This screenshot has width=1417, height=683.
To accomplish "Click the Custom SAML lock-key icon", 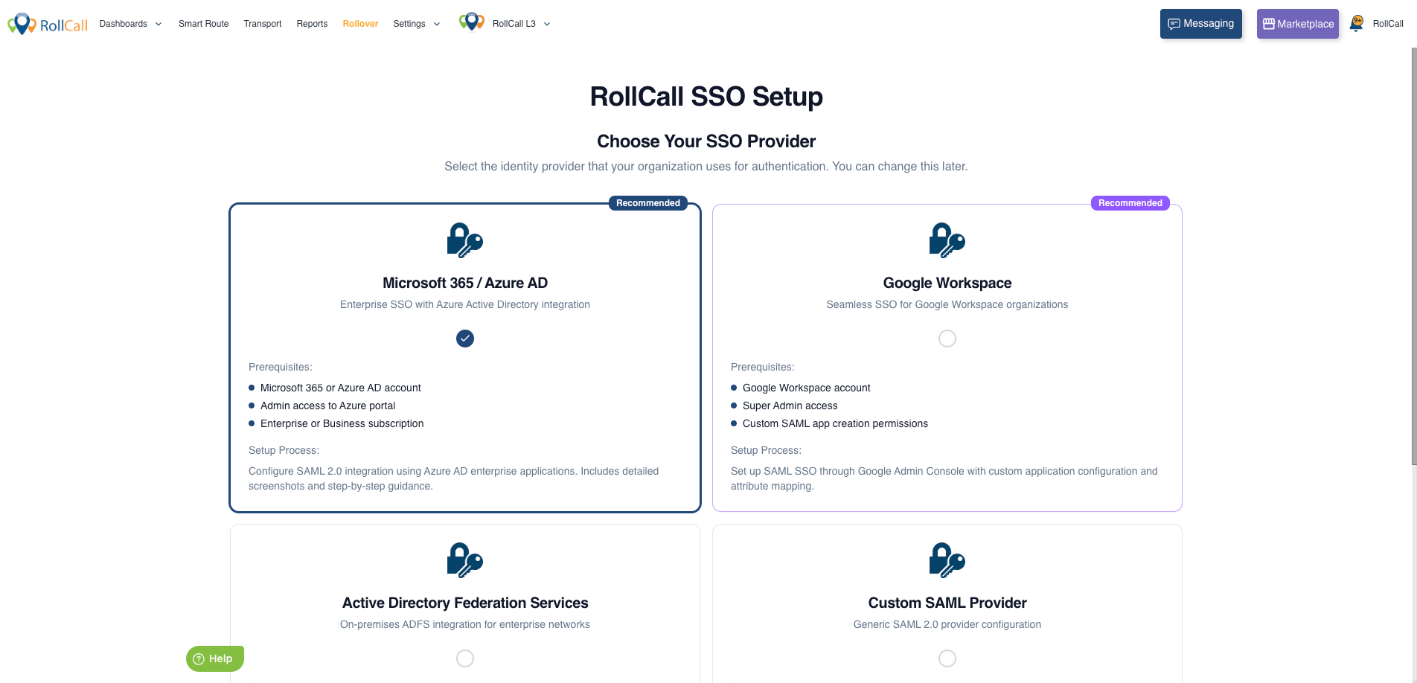I will tap(947, 560).
